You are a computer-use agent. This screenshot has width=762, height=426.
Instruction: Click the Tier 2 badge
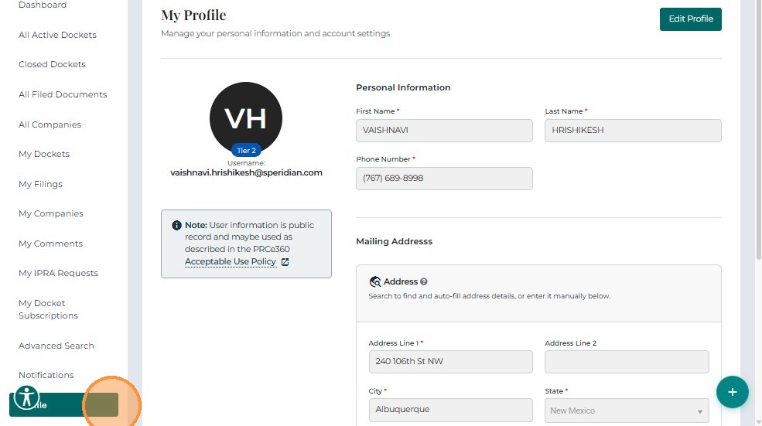point(246,151)
